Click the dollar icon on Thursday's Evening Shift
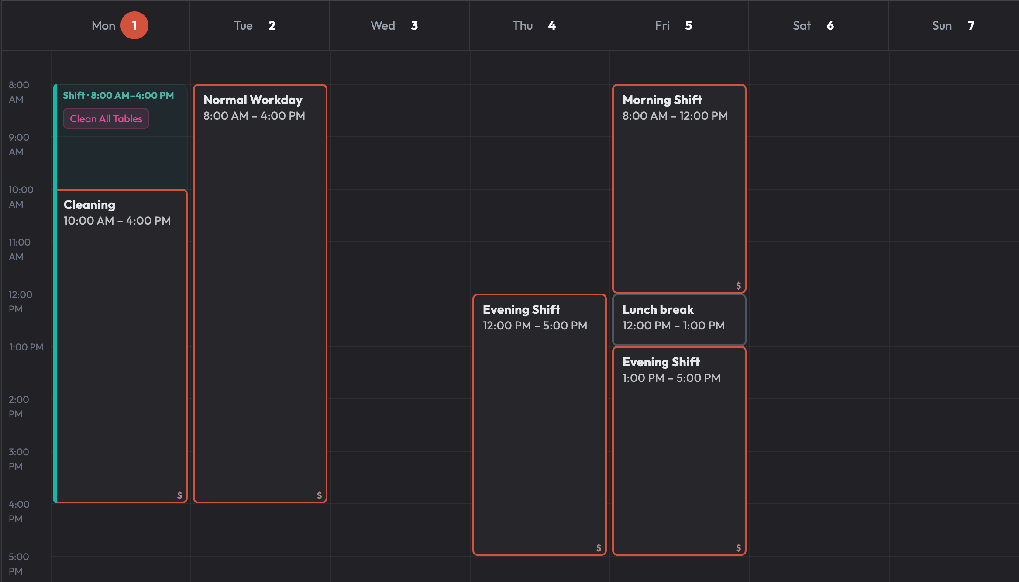1019x582 pixels. pos(599,547)
